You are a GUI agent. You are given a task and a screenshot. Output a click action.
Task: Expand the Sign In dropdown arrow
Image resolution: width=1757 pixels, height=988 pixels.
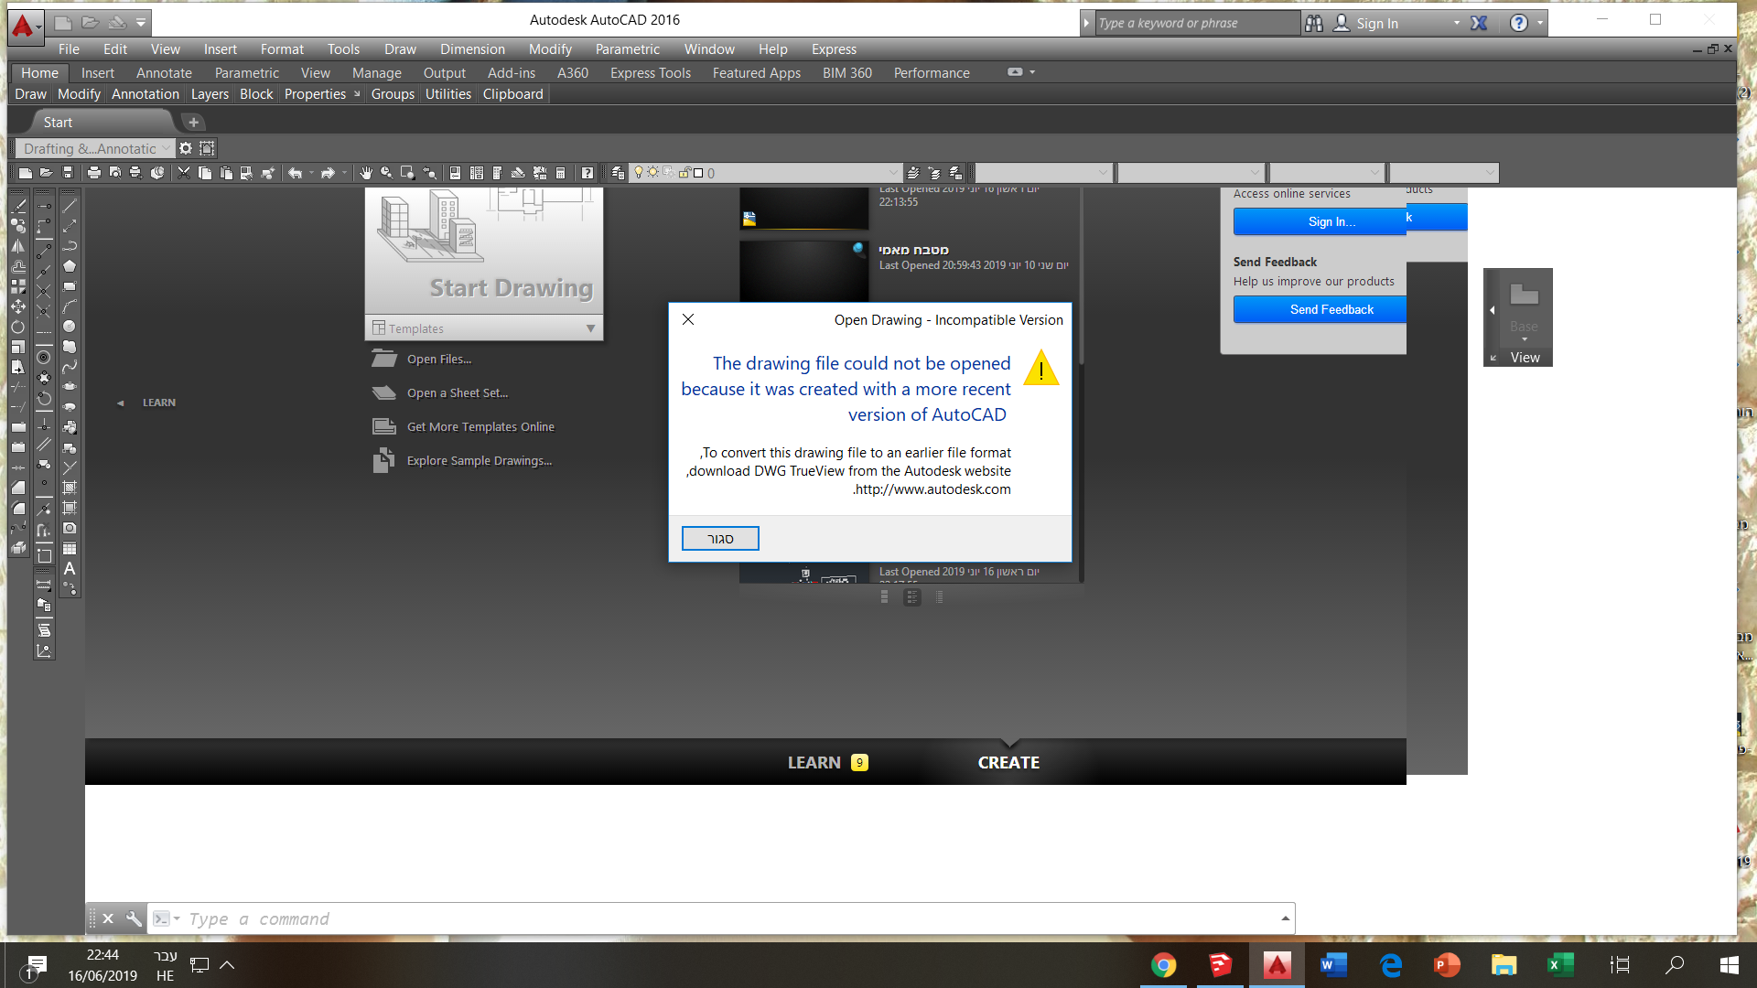pos(1457,23)
